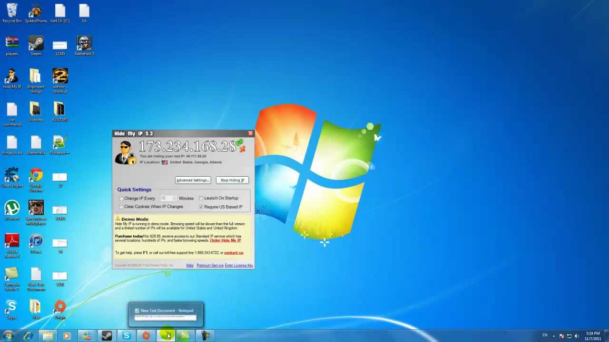Close the Hide My IP window
The height and width of the screenshot is (342, 609).
click(x=251, y=133)
